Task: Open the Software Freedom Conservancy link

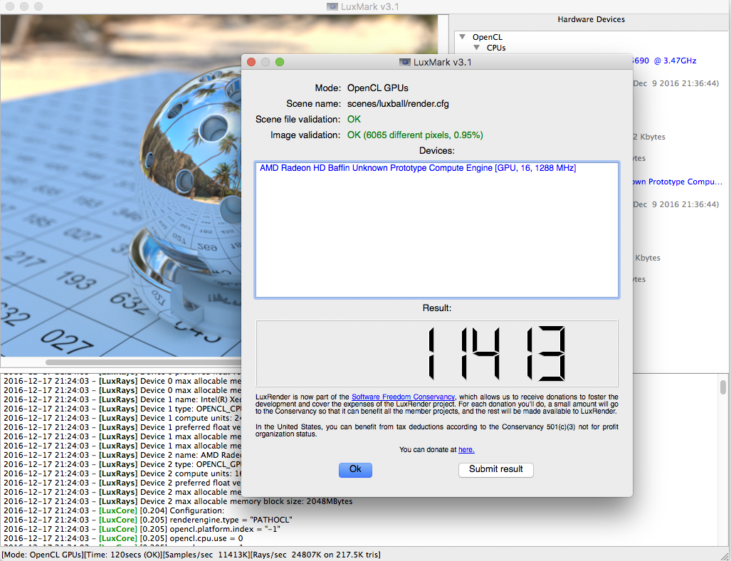Action: tap(403, 397)
